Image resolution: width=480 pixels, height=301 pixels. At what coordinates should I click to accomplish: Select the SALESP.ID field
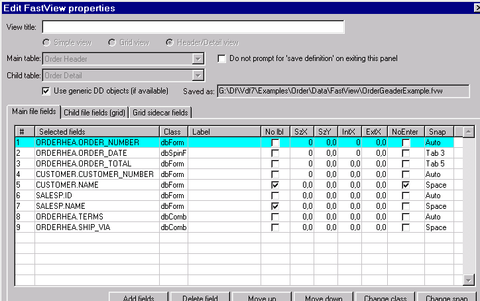pyautogui.click(x=97, y=196)
